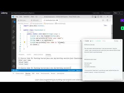Open the View menu

coord(32,17)
